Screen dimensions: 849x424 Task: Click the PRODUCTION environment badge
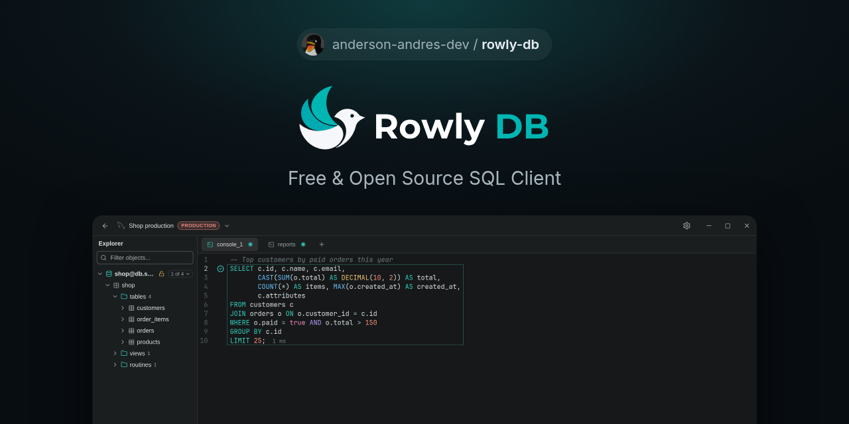click(198, 226)
